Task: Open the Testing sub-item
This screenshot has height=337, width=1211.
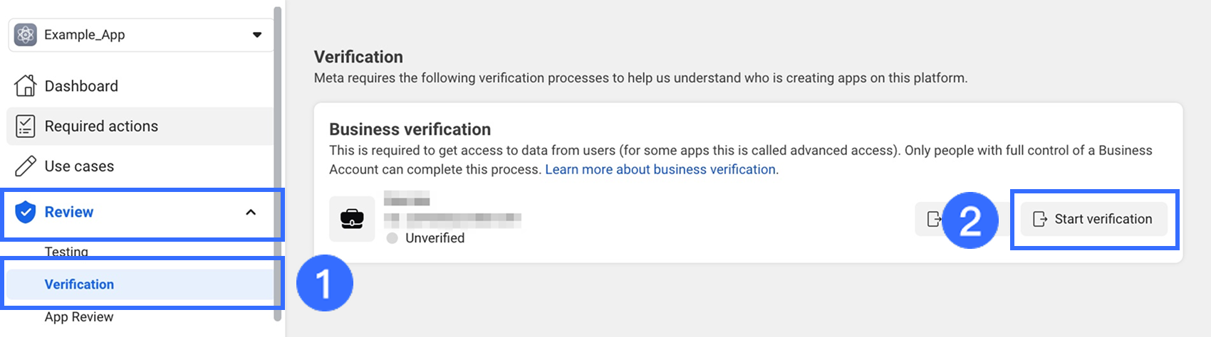Action: tap(66, 251)
